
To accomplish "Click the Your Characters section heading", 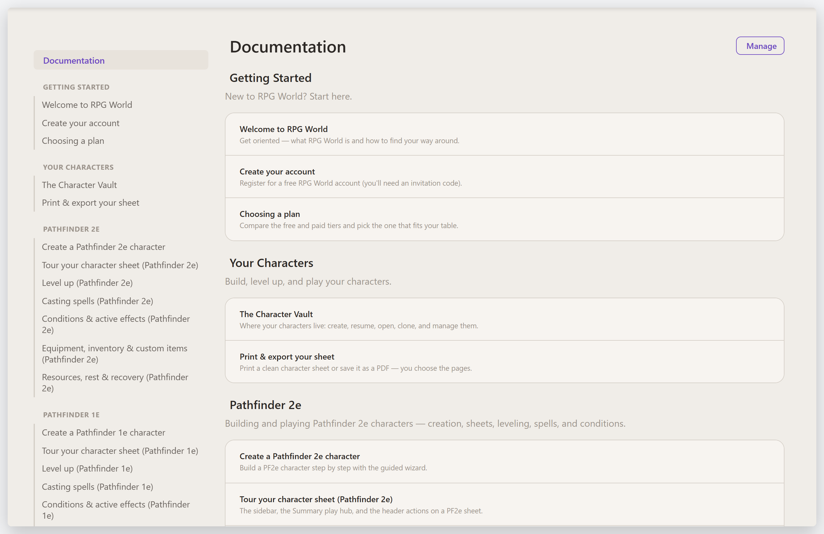I will click(x=271, y=263).
